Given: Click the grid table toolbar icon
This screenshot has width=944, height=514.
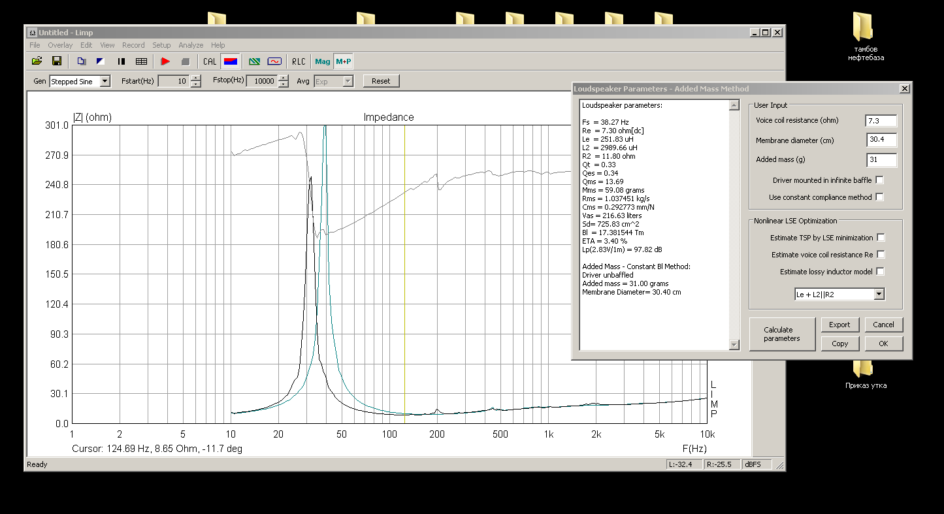Looking at the screenshot, I should pyautogui.click(x=141, y=61).
